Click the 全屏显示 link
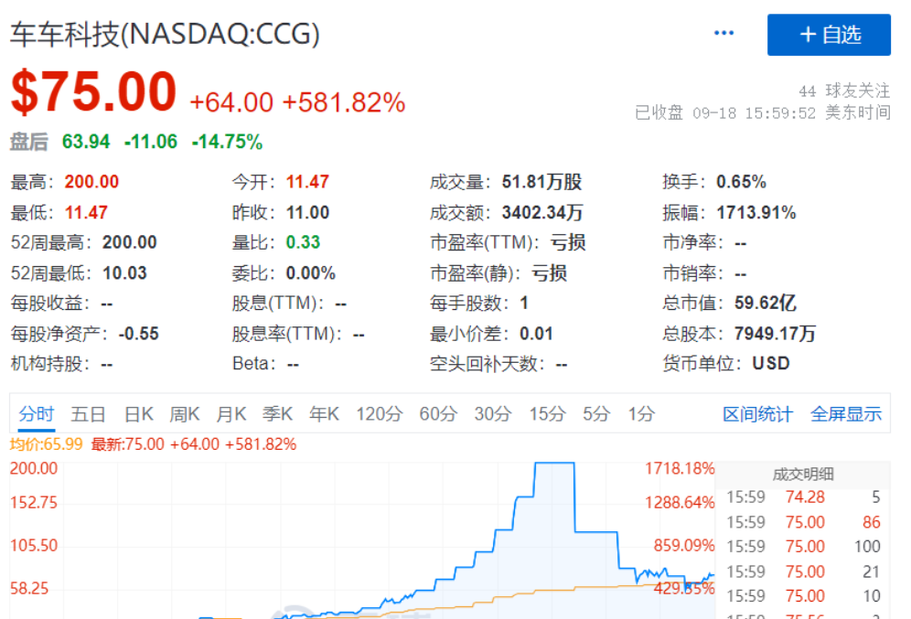This screenshot has width=911, height=619. tap(846, 414)
